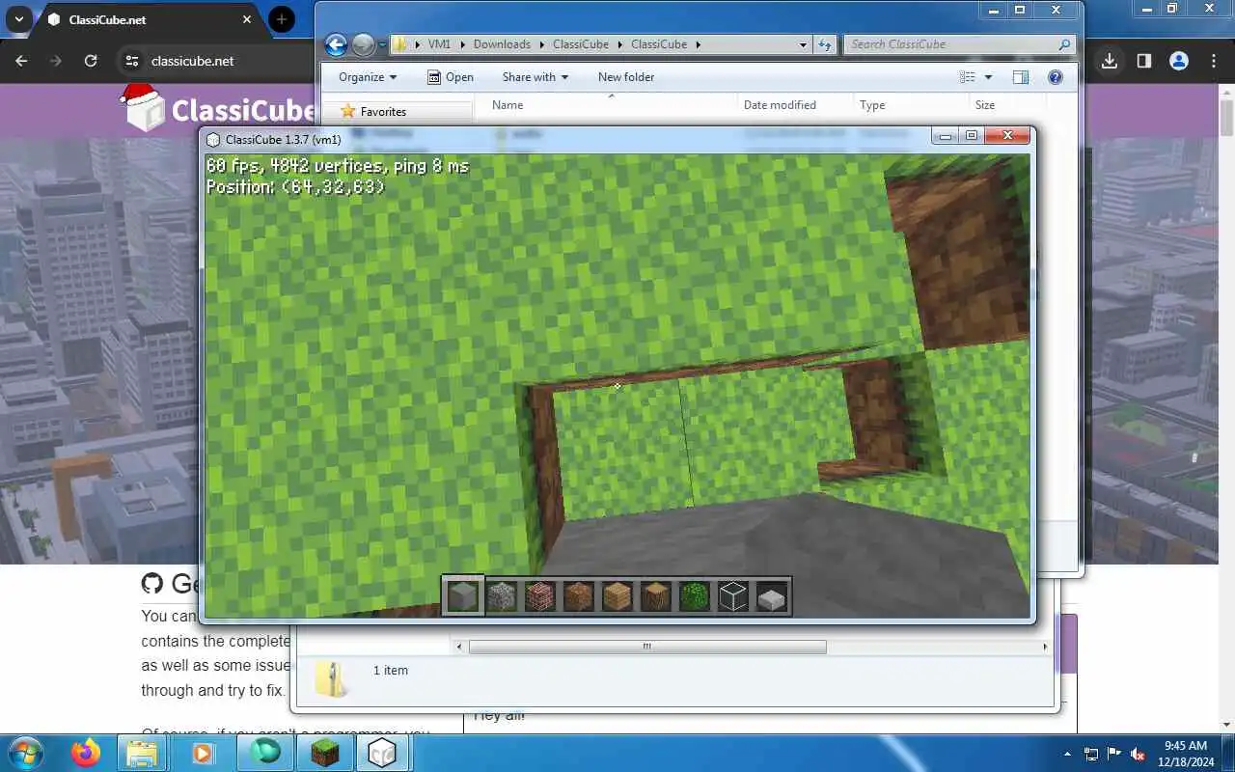Select the slab block in the hotbar
This screenshot has height=772, width=1235.
coord(772,598)
